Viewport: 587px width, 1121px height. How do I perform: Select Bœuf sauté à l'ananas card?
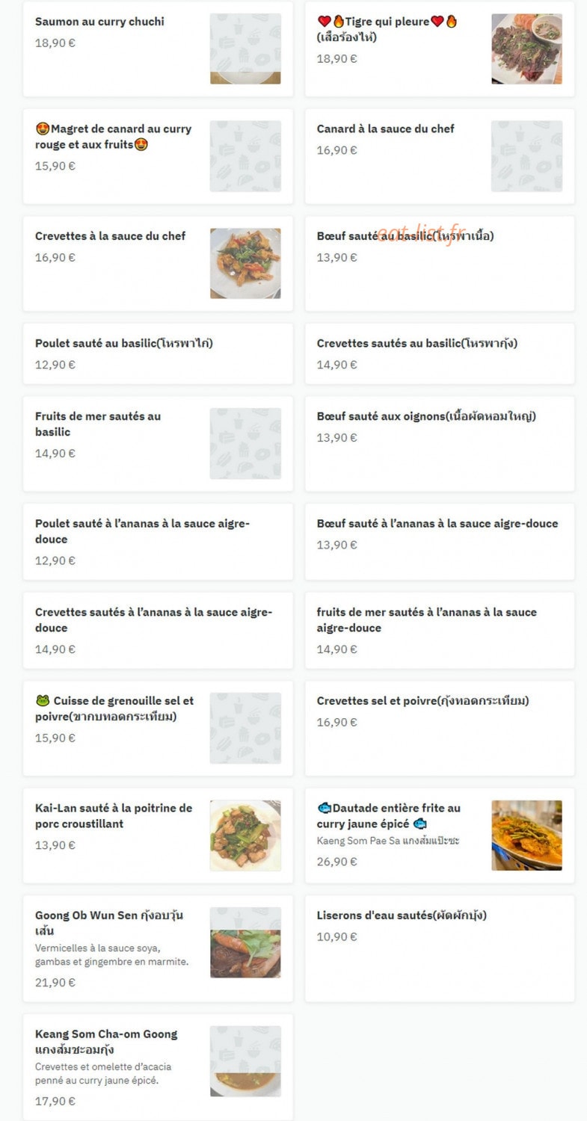point(440,542)
